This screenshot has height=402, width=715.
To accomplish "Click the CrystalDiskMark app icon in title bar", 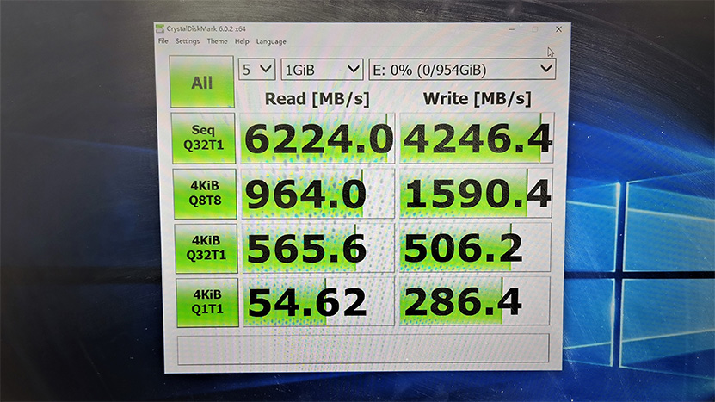I will (x=159, y=28).
